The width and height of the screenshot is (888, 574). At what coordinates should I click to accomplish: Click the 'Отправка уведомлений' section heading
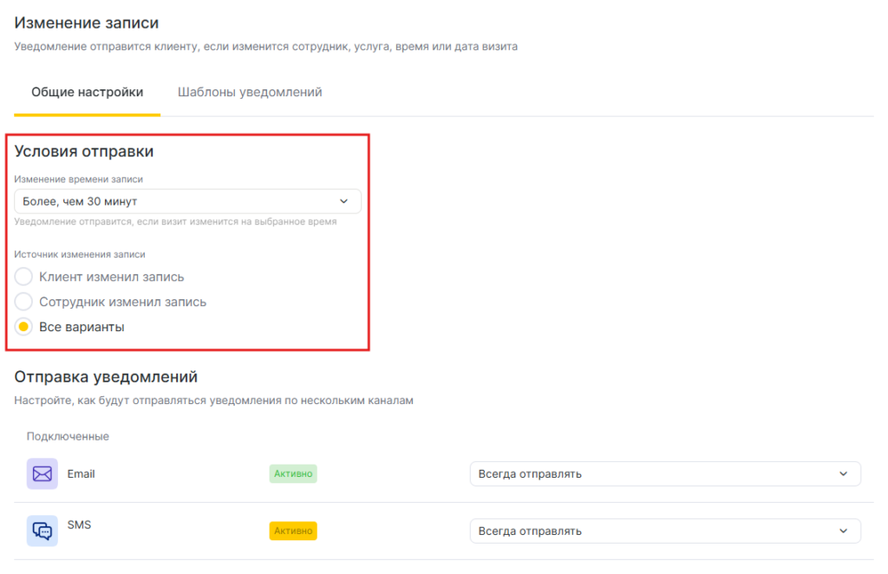click(x=106, y=377)
